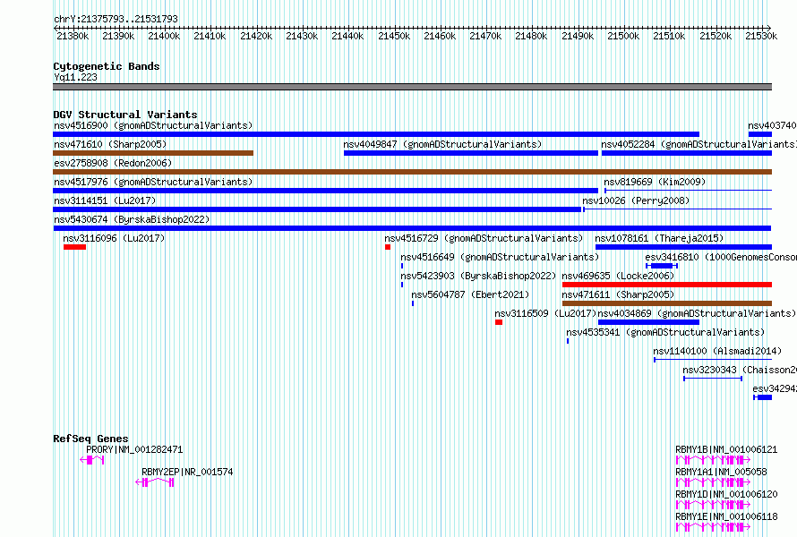Viewport: 797px width, 537px height.
Task: Click the red nsv3116509 (Lu2017) block
Action: (x=499, y=322)
